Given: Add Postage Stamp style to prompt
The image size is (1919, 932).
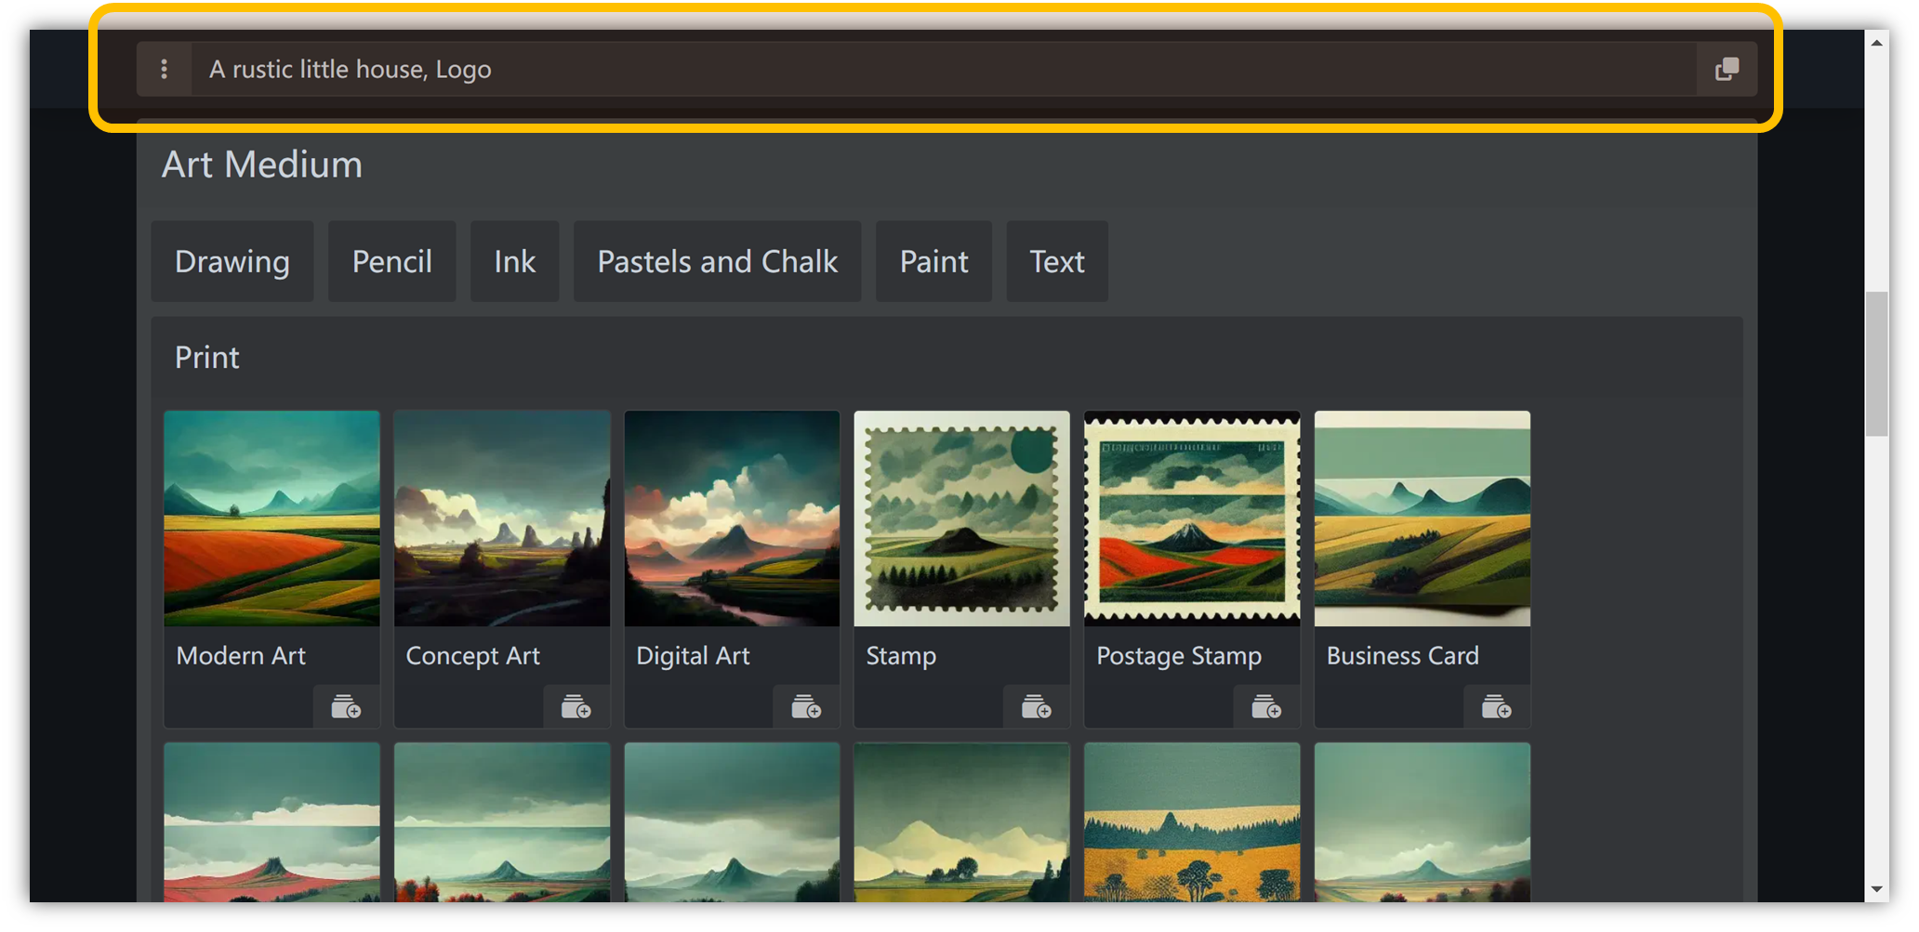Looking at the screenshot, I should [x=1266, y=707].
